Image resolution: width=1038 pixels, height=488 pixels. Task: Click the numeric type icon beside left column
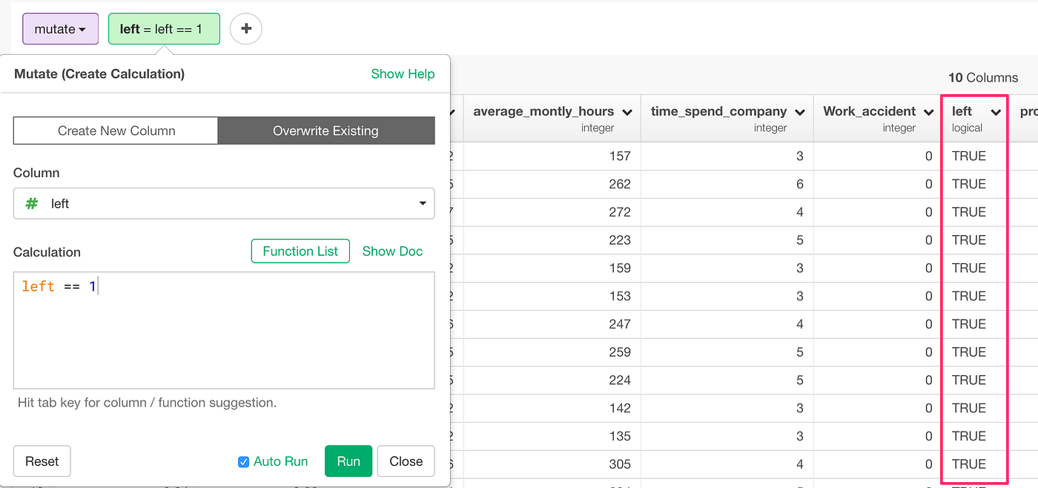(30, 203)
